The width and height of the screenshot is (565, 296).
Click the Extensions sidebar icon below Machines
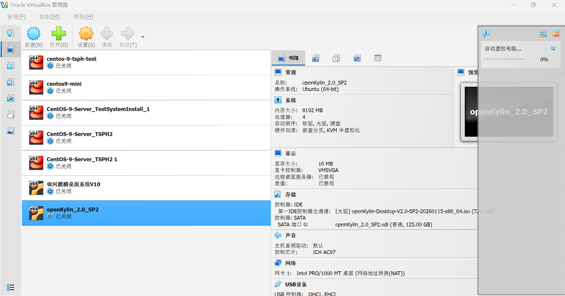11,66
